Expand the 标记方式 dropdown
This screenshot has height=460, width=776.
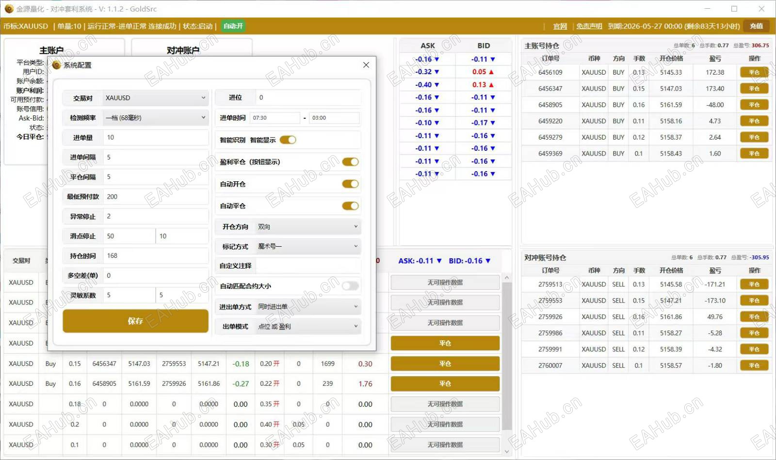click(x=308, y=247)
